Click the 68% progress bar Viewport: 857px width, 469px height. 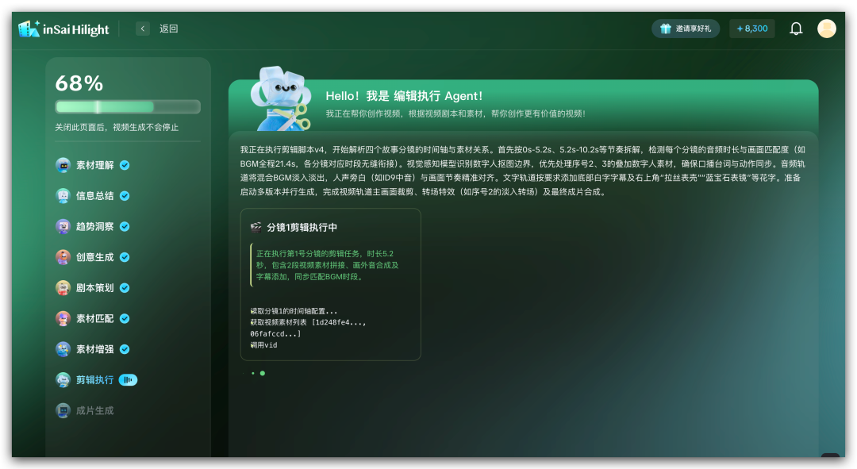point(127,106)
